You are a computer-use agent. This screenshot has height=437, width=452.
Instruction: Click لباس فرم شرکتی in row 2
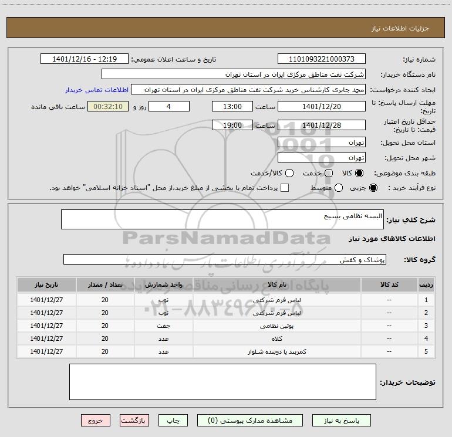pyautogui.click(x=276, y=313)
